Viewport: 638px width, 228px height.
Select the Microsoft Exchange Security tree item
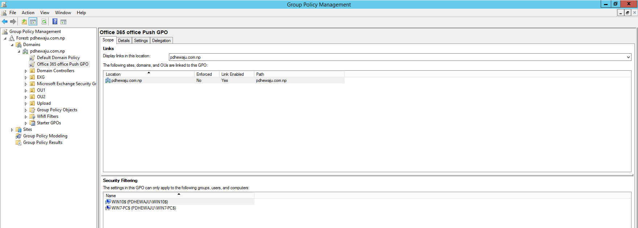(66, 84)
